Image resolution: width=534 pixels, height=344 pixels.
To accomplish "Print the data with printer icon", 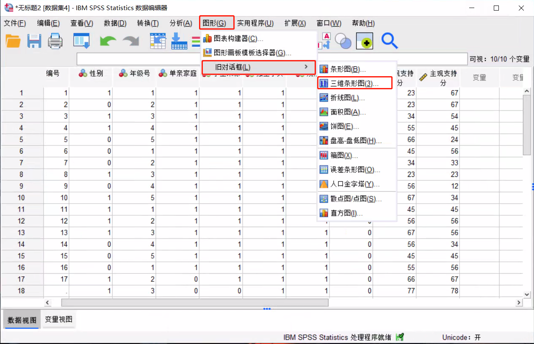I will pyautogui.click(x=54, y=41).
